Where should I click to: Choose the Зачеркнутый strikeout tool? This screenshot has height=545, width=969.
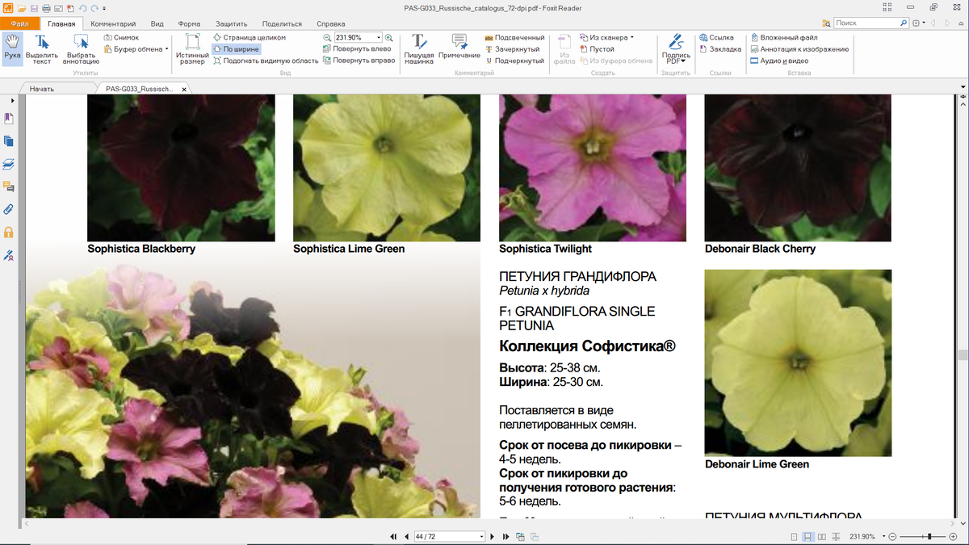[512, 48]
